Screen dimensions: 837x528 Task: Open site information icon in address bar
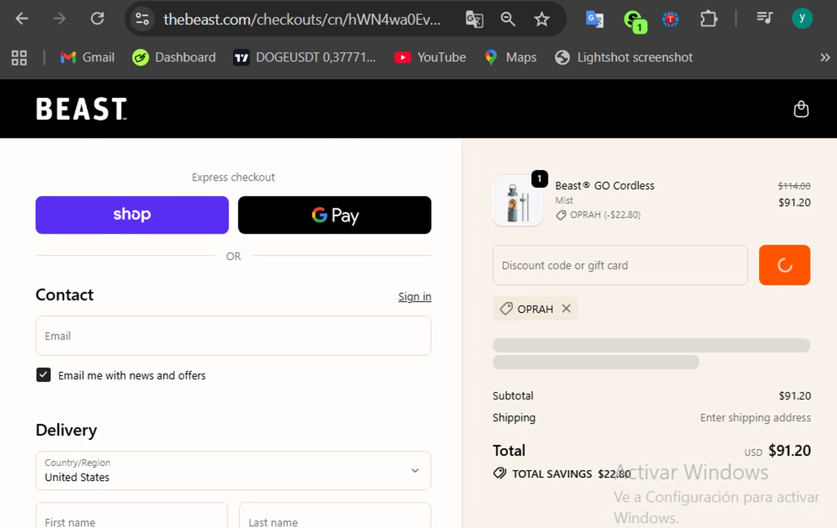[x=142, y=19]
